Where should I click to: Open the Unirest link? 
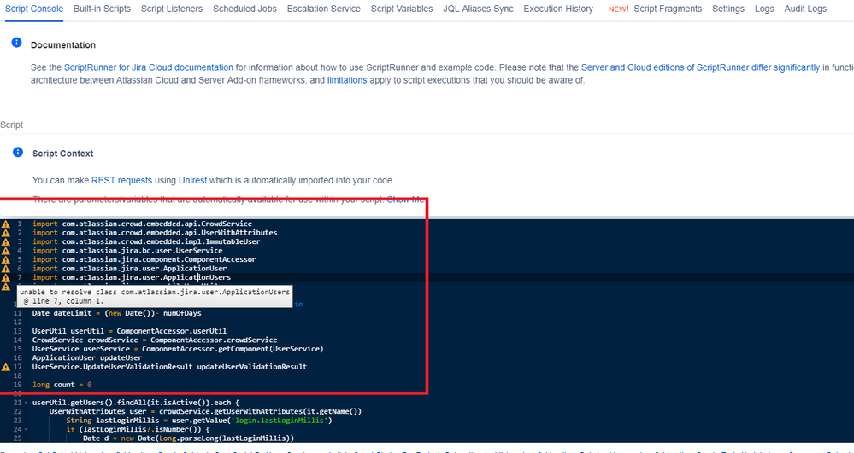pos(194,181)
